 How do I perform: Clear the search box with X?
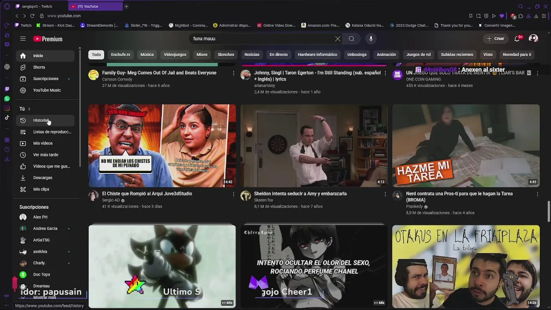tap(337, 39)
